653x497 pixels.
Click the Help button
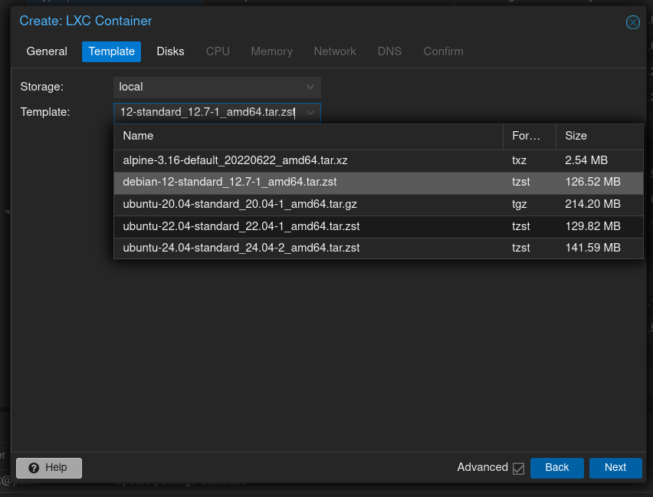49,468
